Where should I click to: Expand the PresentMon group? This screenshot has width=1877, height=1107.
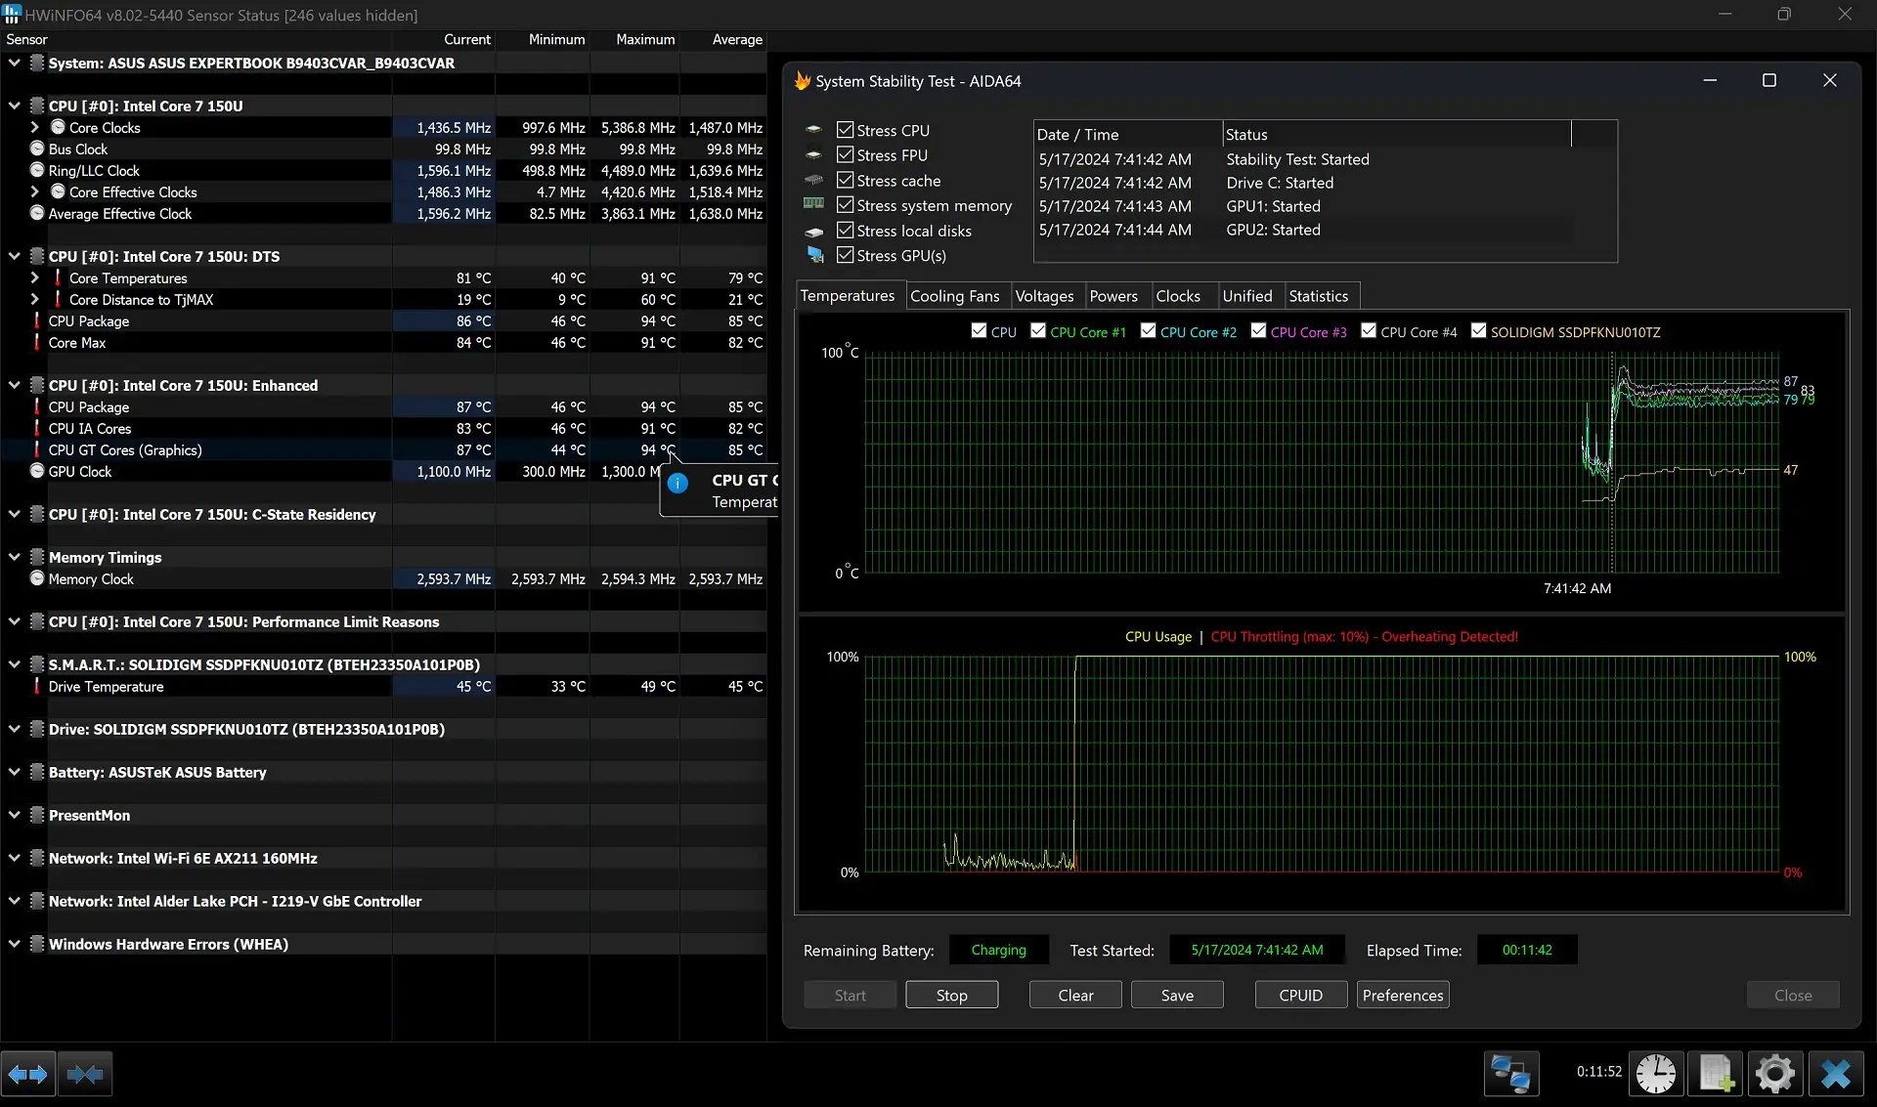(14, 815)
